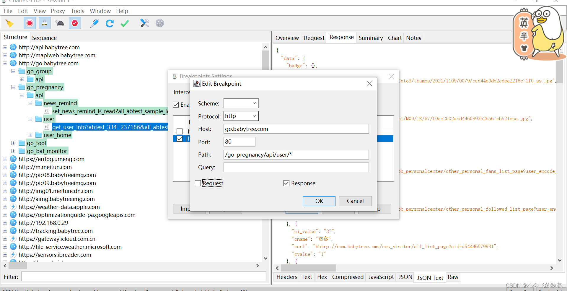Click the empty Query field
This screenshot has height=291, width=567.
(296, 167)
